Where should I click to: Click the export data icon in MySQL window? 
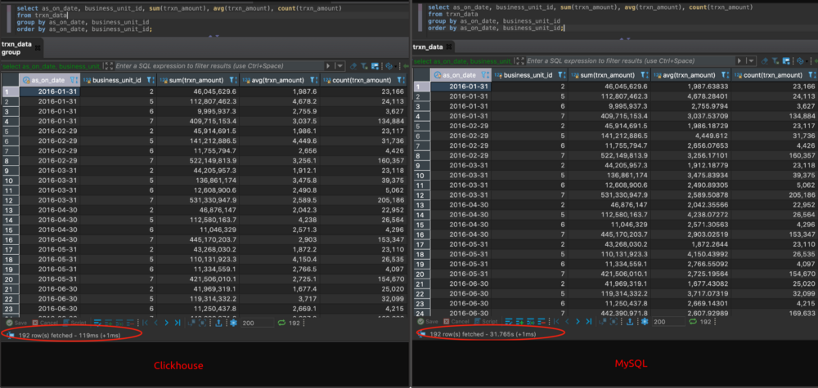click(630, 321)
